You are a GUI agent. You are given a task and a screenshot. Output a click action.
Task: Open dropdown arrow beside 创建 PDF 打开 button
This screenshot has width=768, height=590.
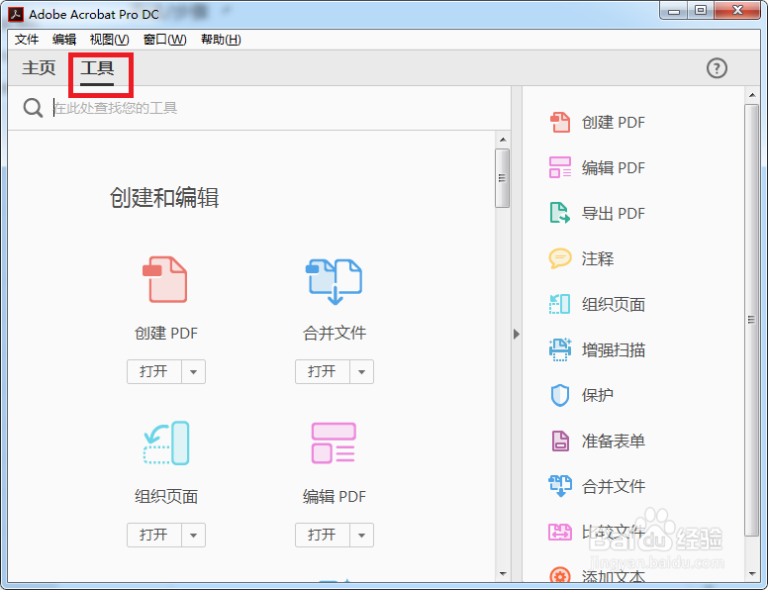click(193, 372)
